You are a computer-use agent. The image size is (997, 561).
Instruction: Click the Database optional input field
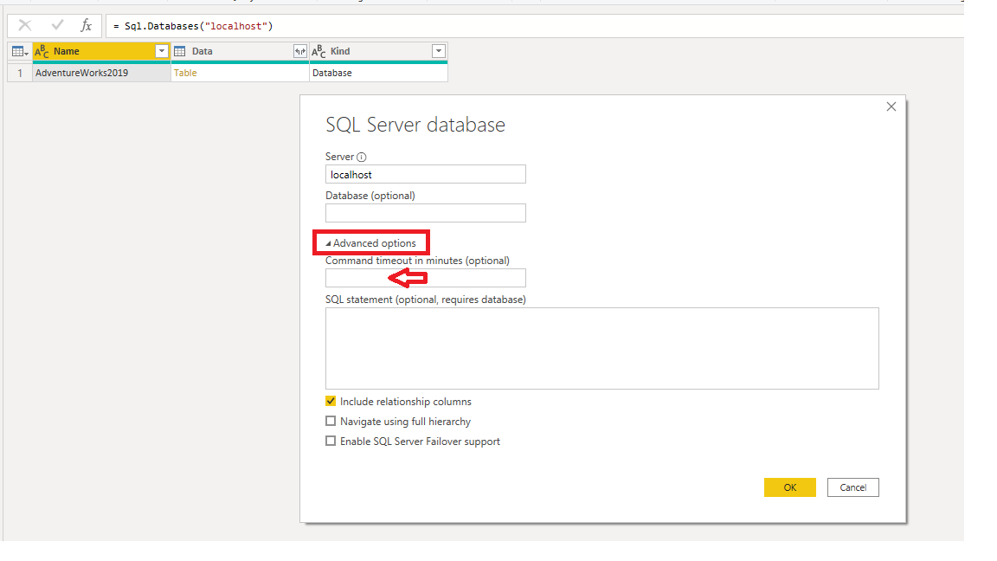426,213
